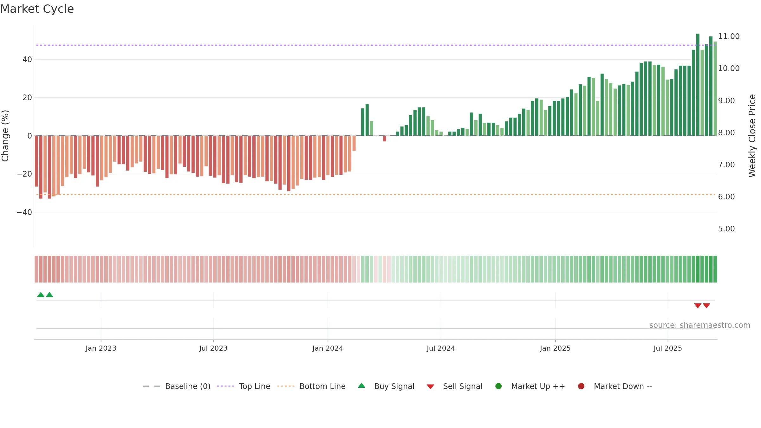This screenshot has width=761, height=428.
Task: Click the −40 tick on the left axis
Action: click(24, 212)
